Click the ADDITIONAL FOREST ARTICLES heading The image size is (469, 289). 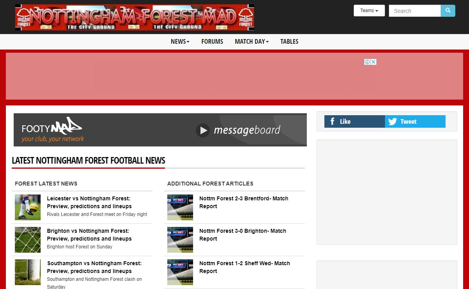pyautogui.click(x=210, y=184)
